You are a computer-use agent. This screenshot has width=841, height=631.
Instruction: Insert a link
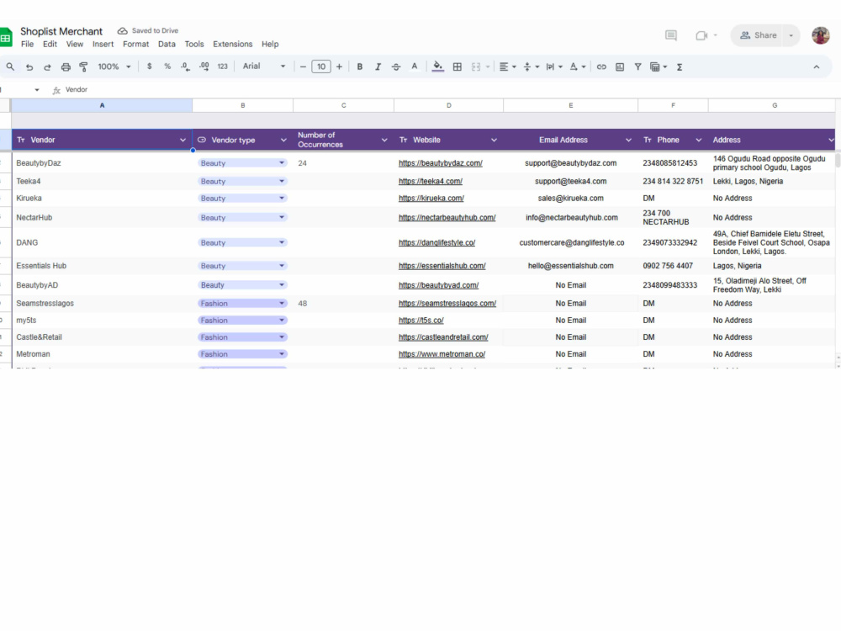[x=601, y=66]
